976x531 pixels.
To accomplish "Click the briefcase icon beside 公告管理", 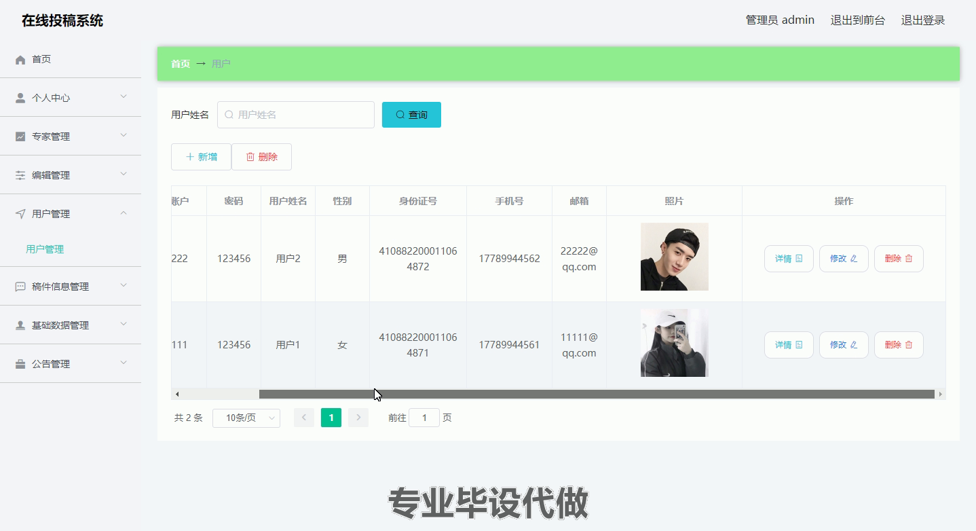I will pyautogui.click(x=20, y=364).
